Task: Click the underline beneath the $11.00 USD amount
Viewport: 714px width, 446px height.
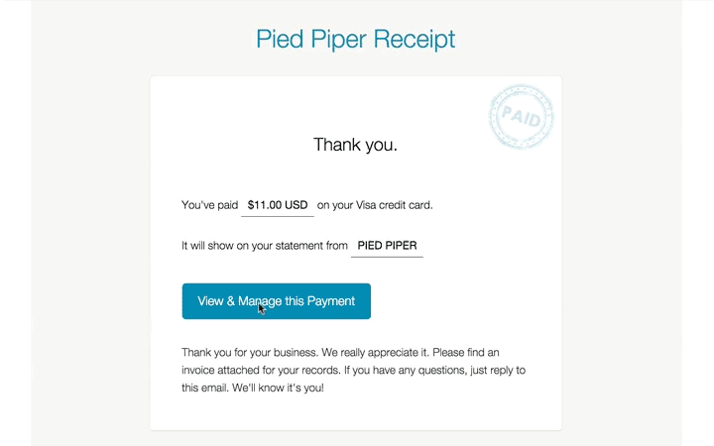Action: click(x=278, y=217)
